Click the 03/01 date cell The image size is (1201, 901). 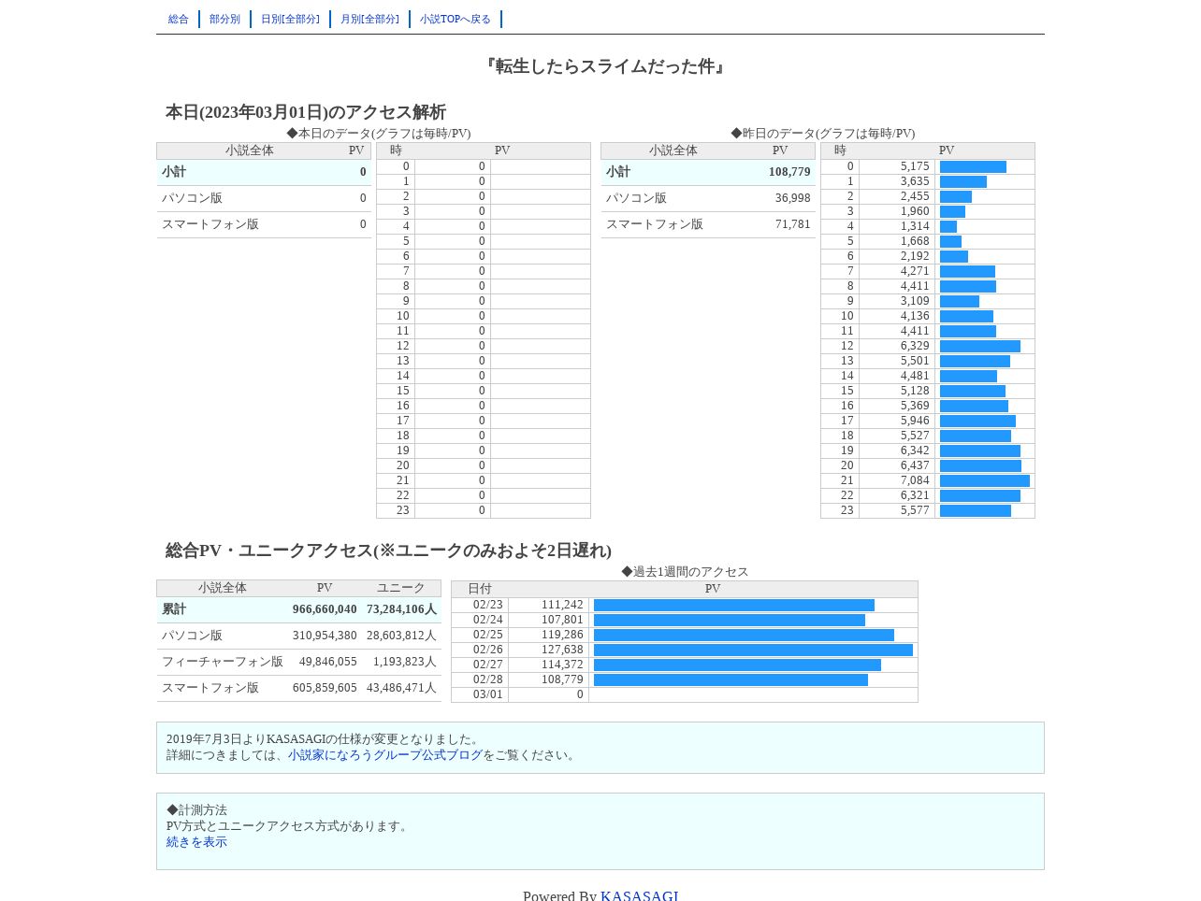(480, 694)
